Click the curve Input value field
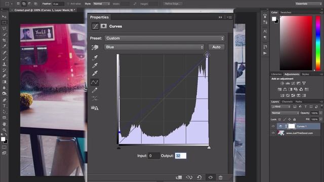The height and width of the screenshot is (182, 324). [154, 156]
